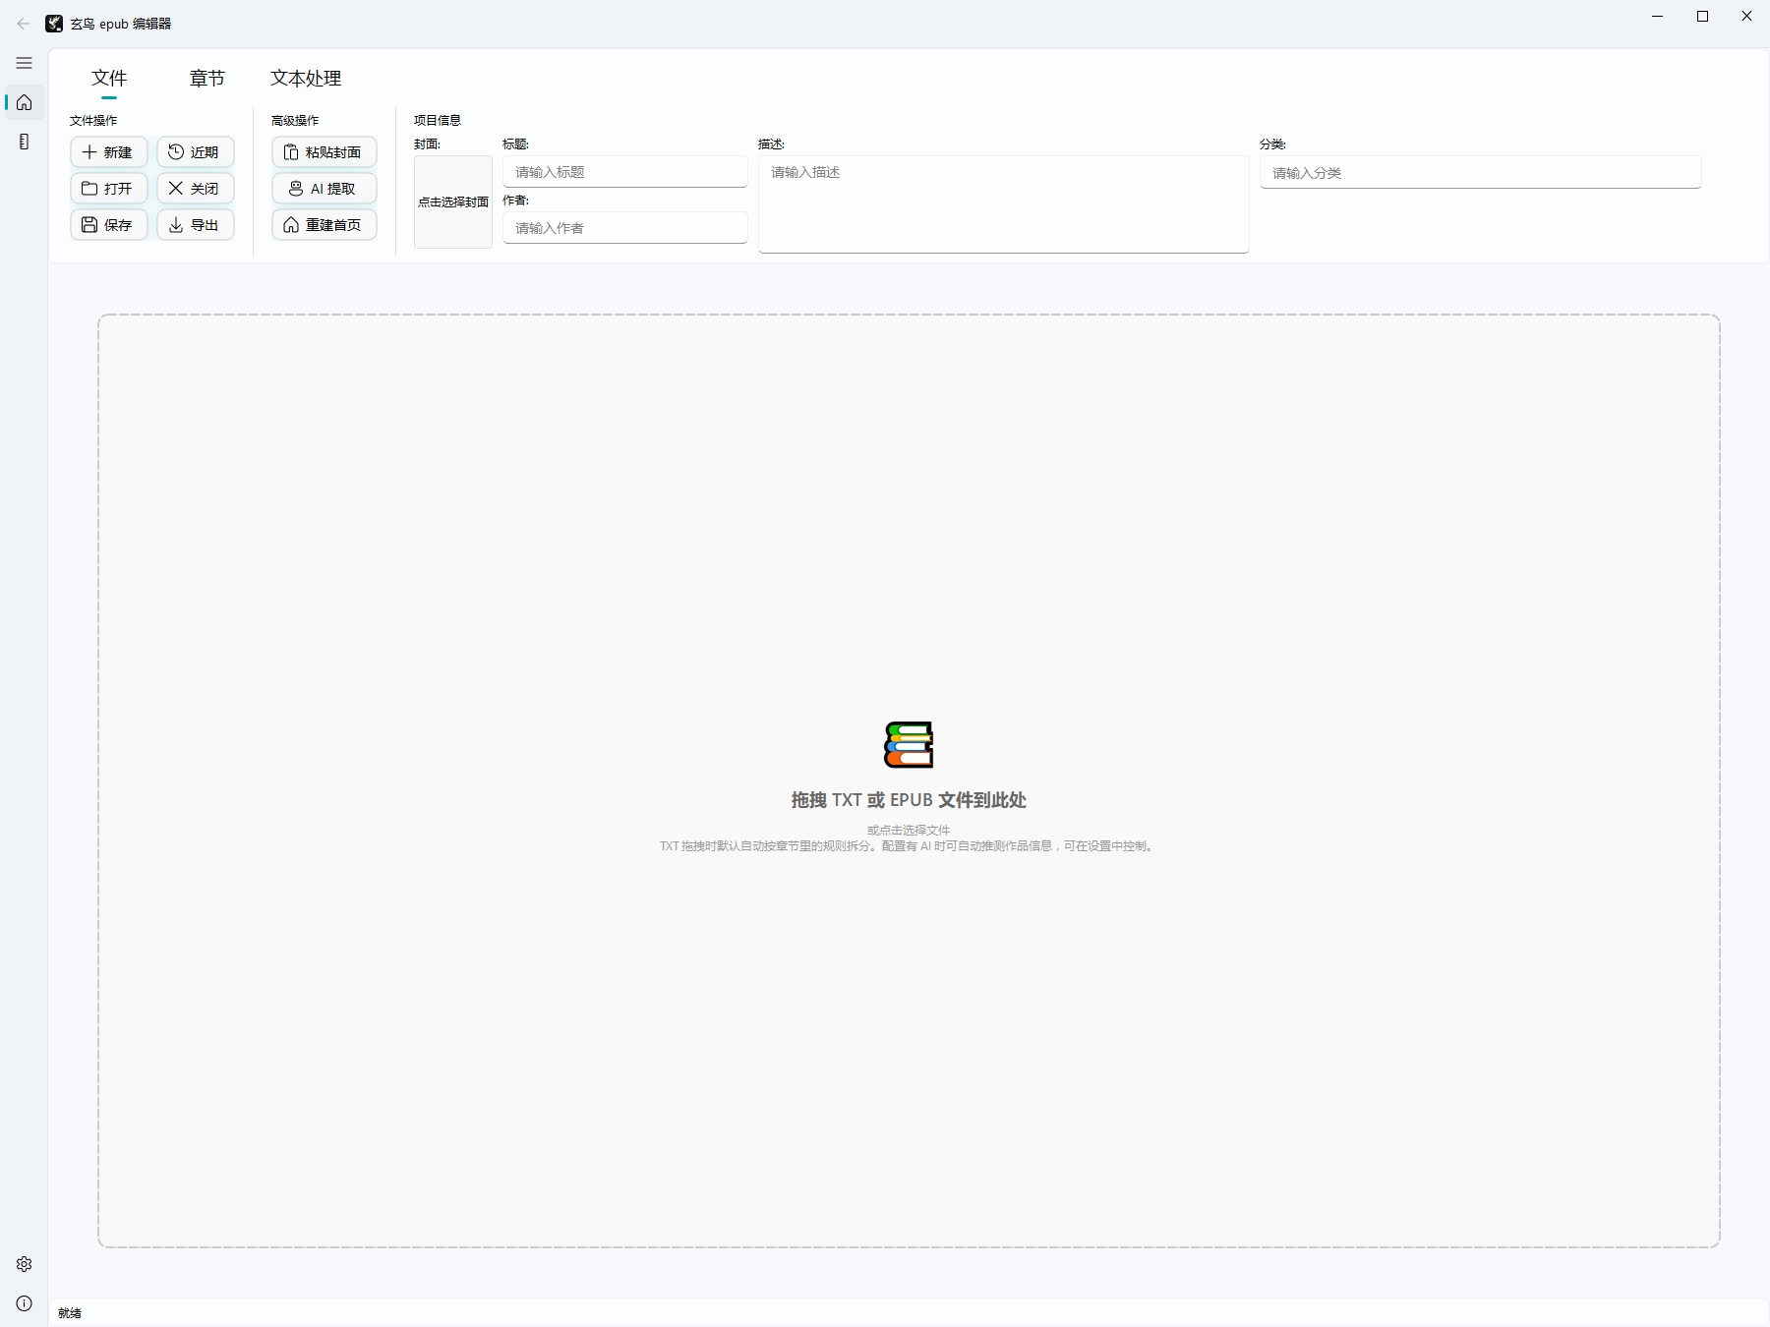Create a new project with 新建
This screenshot has height=1327, width=1770.
tap(108, 152)
